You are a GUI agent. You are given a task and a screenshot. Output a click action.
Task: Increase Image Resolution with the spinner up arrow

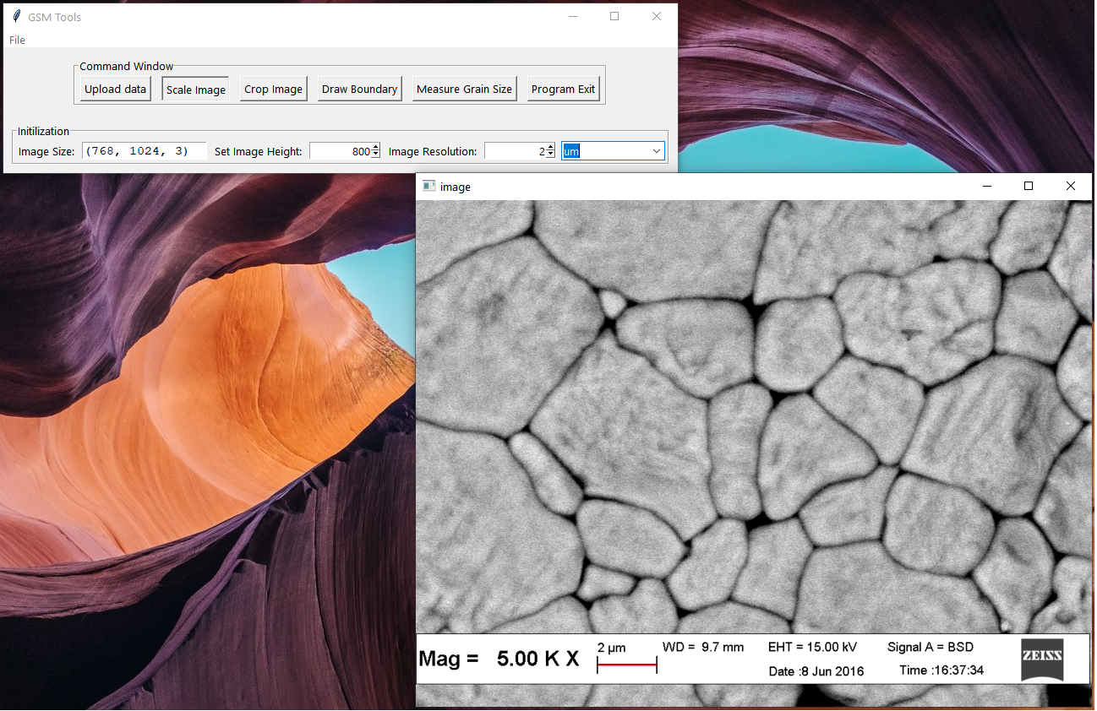551,146
